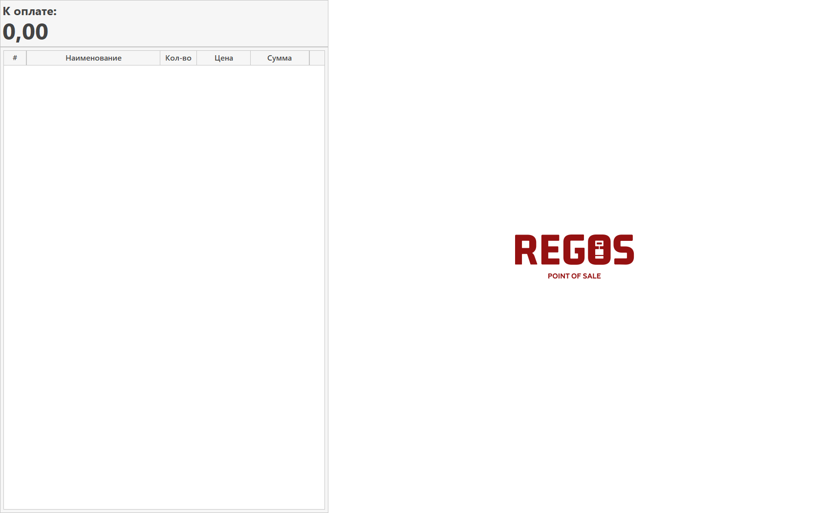Image resolution: width=821 pixels, height=513 pixels.
Task: Click the "К оплате:" label
Action: pyautogui.click(x=30, y=12)
